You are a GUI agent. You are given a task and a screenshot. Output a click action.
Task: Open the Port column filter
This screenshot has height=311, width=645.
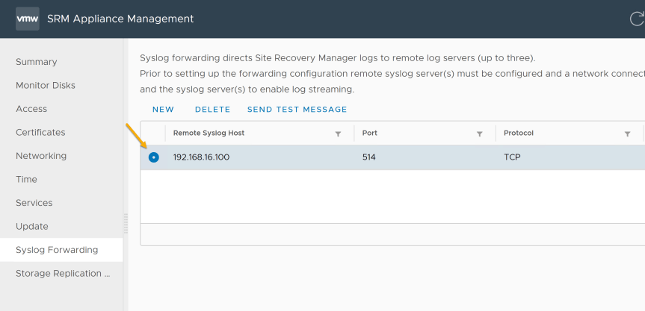(x=479, y=133)
